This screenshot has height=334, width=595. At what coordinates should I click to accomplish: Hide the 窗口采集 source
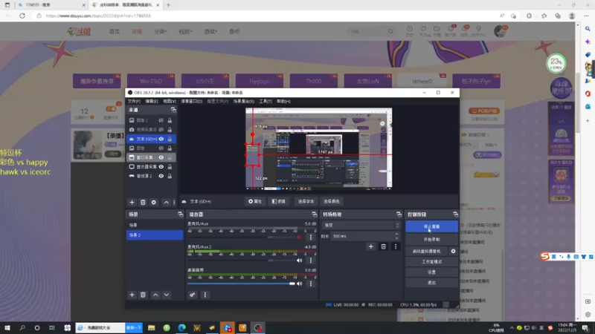pos(161,157)
